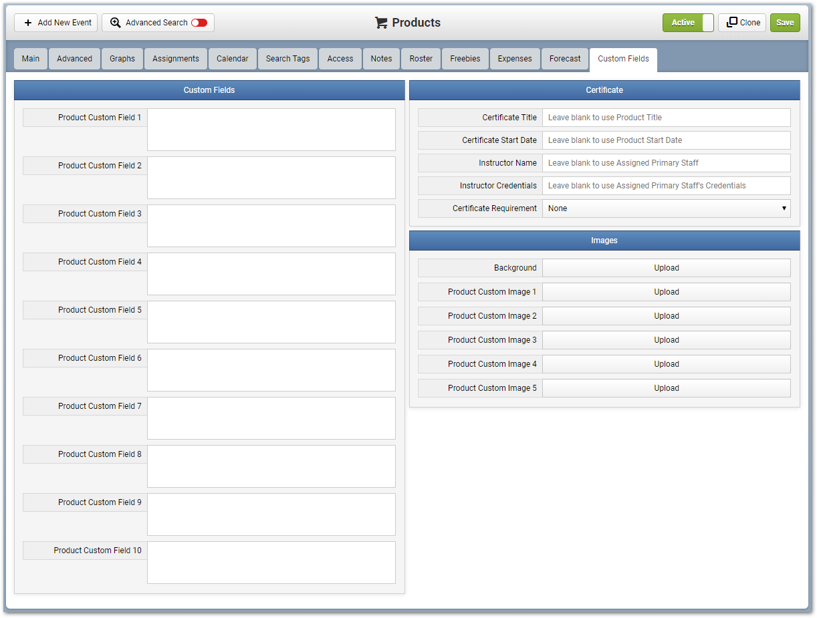This screenshot has width=817, height=618.
Task: Click the Product Custom Field 1 textarea
Action: (x=271, y=130)
